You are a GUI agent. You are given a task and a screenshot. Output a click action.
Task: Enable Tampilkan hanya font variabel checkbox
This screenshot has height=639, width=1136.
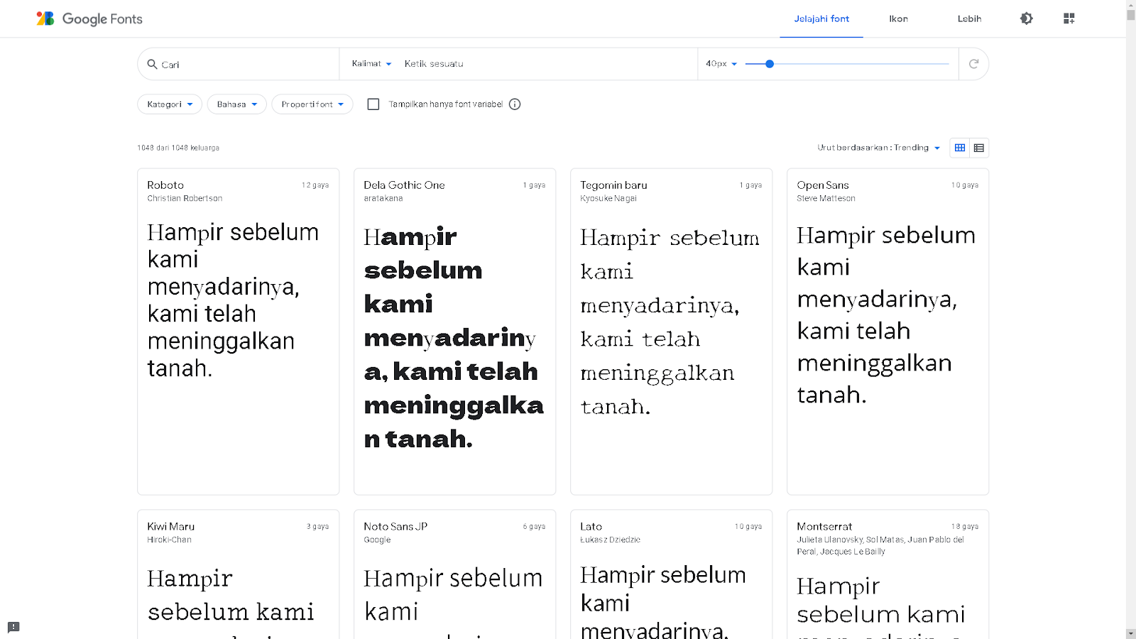(373, 104)
